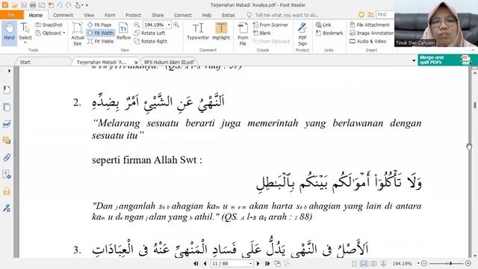
Task: Insert an Image Annotation
Action: click(372, 33)
